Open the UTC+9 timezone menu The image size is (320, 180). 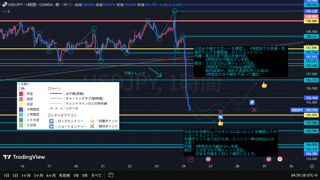(x=304, y=175)
